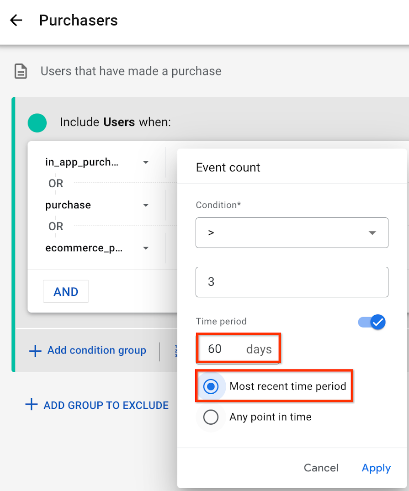Click the back arrow next to Purchasers

[16, 21]
